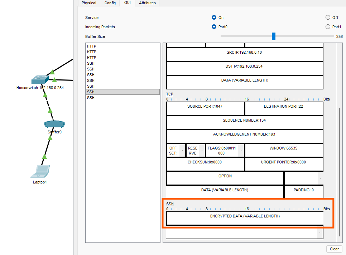Select Port1 for incoming packets
Viewport: 346px width, 255px height.
tap(328, 27)
